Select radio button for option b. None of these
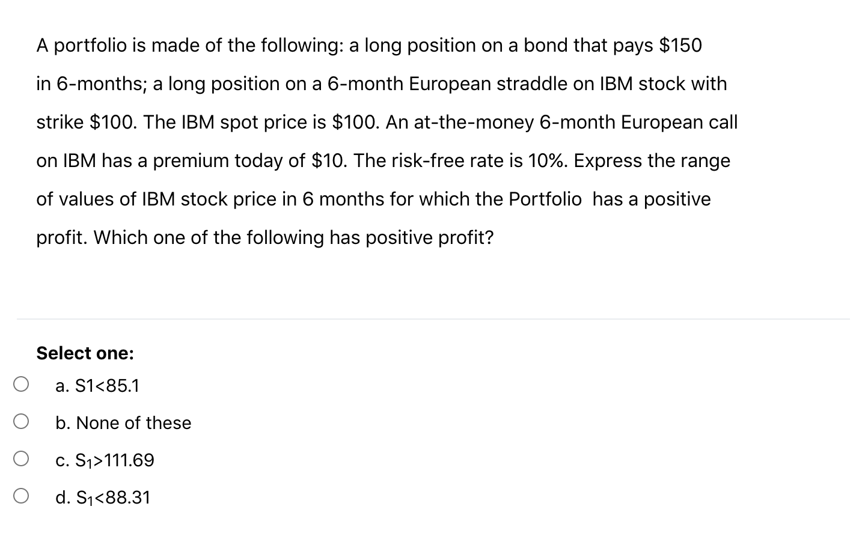Screen dimensions: 868x548 pos(21,421)
